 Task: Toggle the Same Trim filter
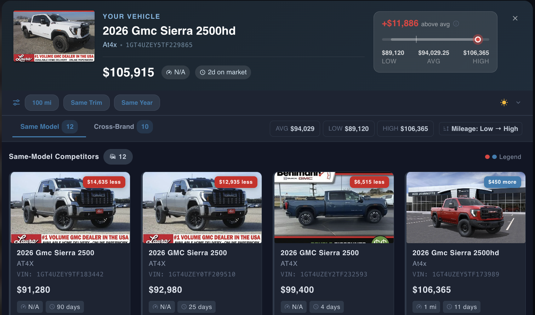click(x=86, y=103)
